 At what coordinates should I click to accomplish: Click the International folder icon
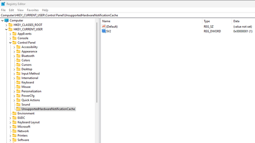pos(18,78)
